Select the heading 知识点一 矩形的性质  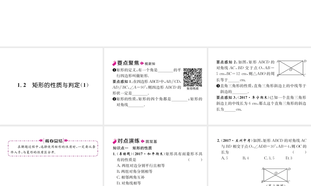[132, 148]
